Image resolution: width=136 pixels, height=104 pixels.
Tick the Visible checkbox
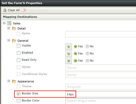click(x=19, y=46)
